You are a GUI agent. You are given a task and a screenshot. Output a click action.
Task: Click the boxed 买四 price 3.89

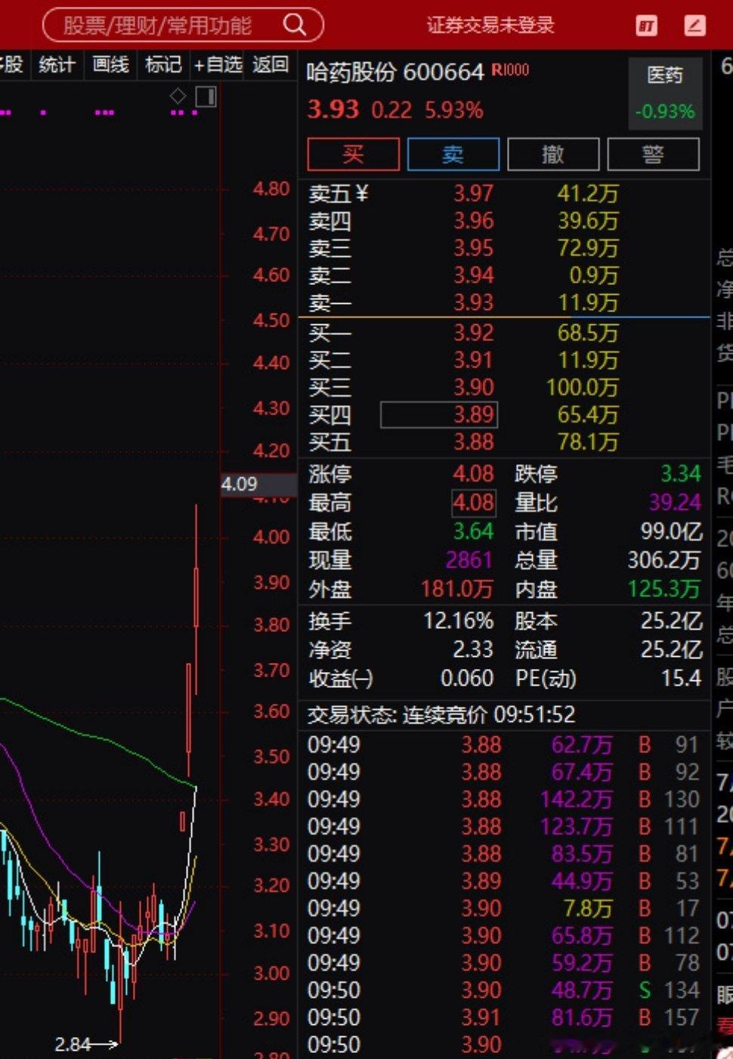click(x=438, y=414)
